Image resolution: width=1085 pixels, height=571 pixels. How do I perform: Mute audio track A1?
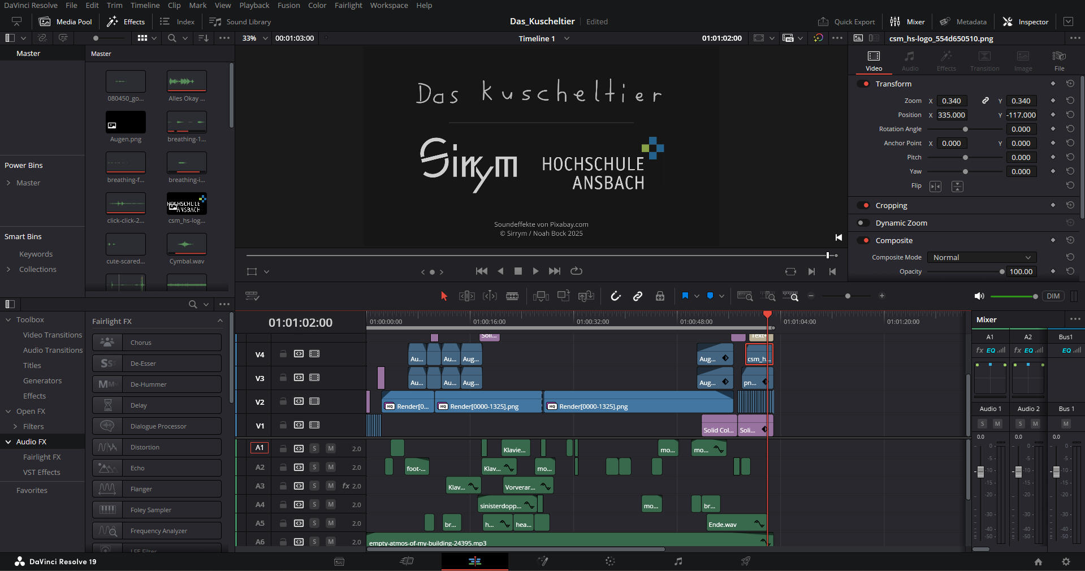[x=331, y=448]
